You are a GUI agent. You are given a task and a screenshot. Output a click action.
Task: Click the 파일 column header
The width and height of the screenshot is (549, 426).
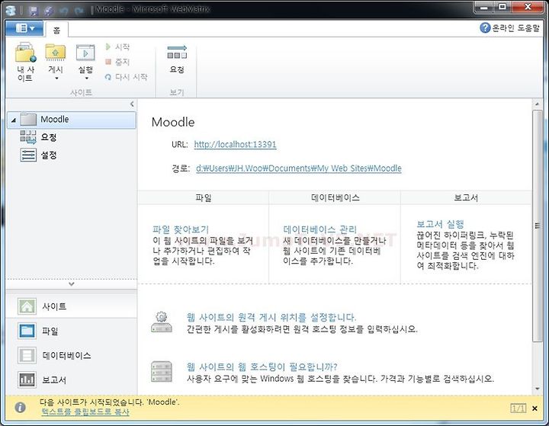(204, 198)
